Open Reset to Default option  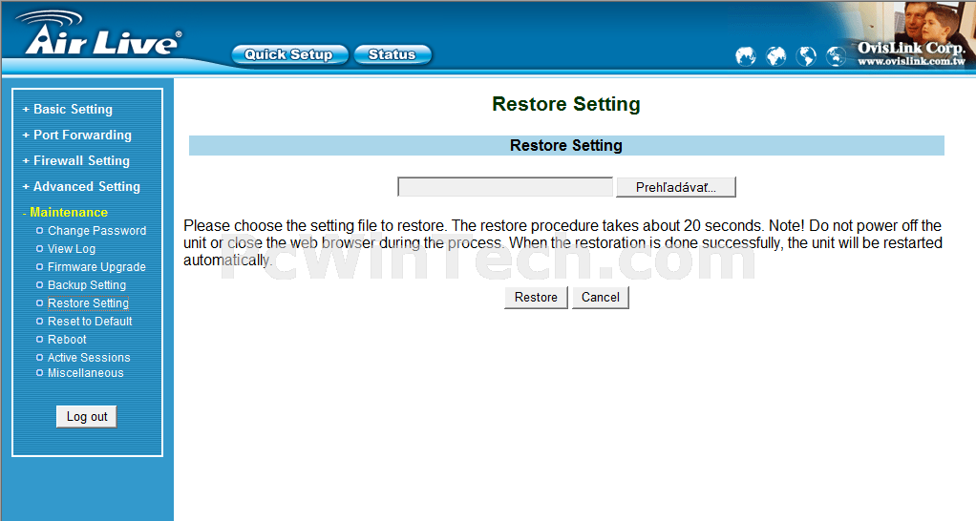90,322
